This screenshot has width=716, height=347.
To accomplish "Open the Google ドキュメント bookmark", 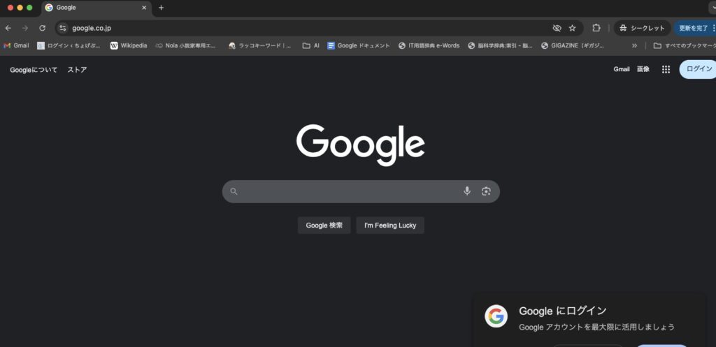I will point(359,45).
